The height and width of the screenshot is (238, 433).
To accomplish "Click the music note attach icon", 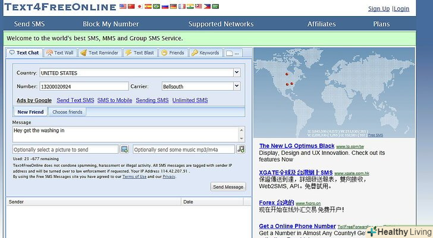I will (241, 150).
